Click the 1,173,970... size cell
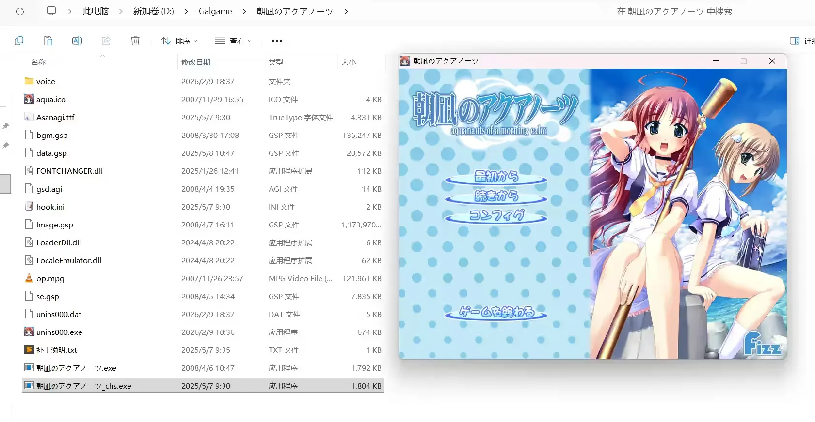The width and height of the screenshot is (815, 422). pyautogui.click(x=361, y=225)
